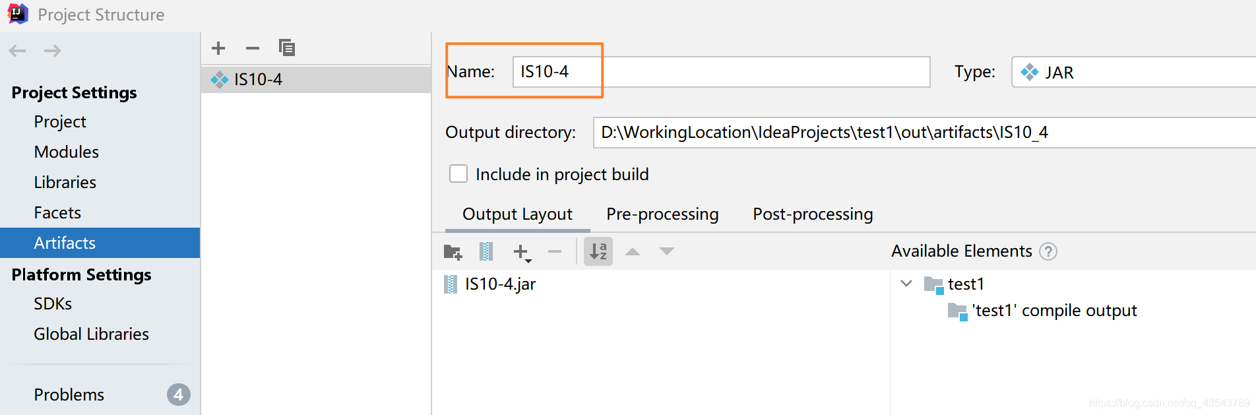Create archive in output layout
The image size is (1256, 415).
(x=486, y=251)
